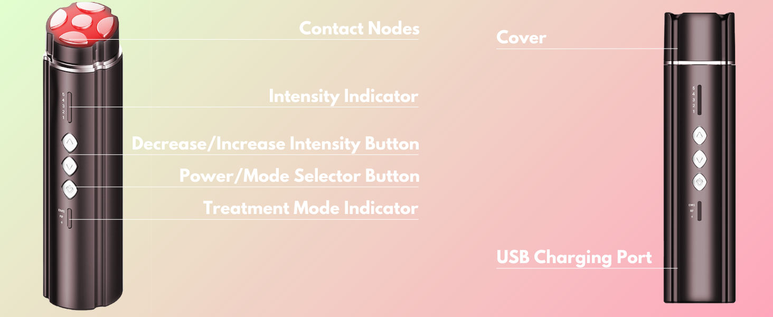773x317 pixels.
Task: Click the "USB Charging Port" label
Action: 574,257
